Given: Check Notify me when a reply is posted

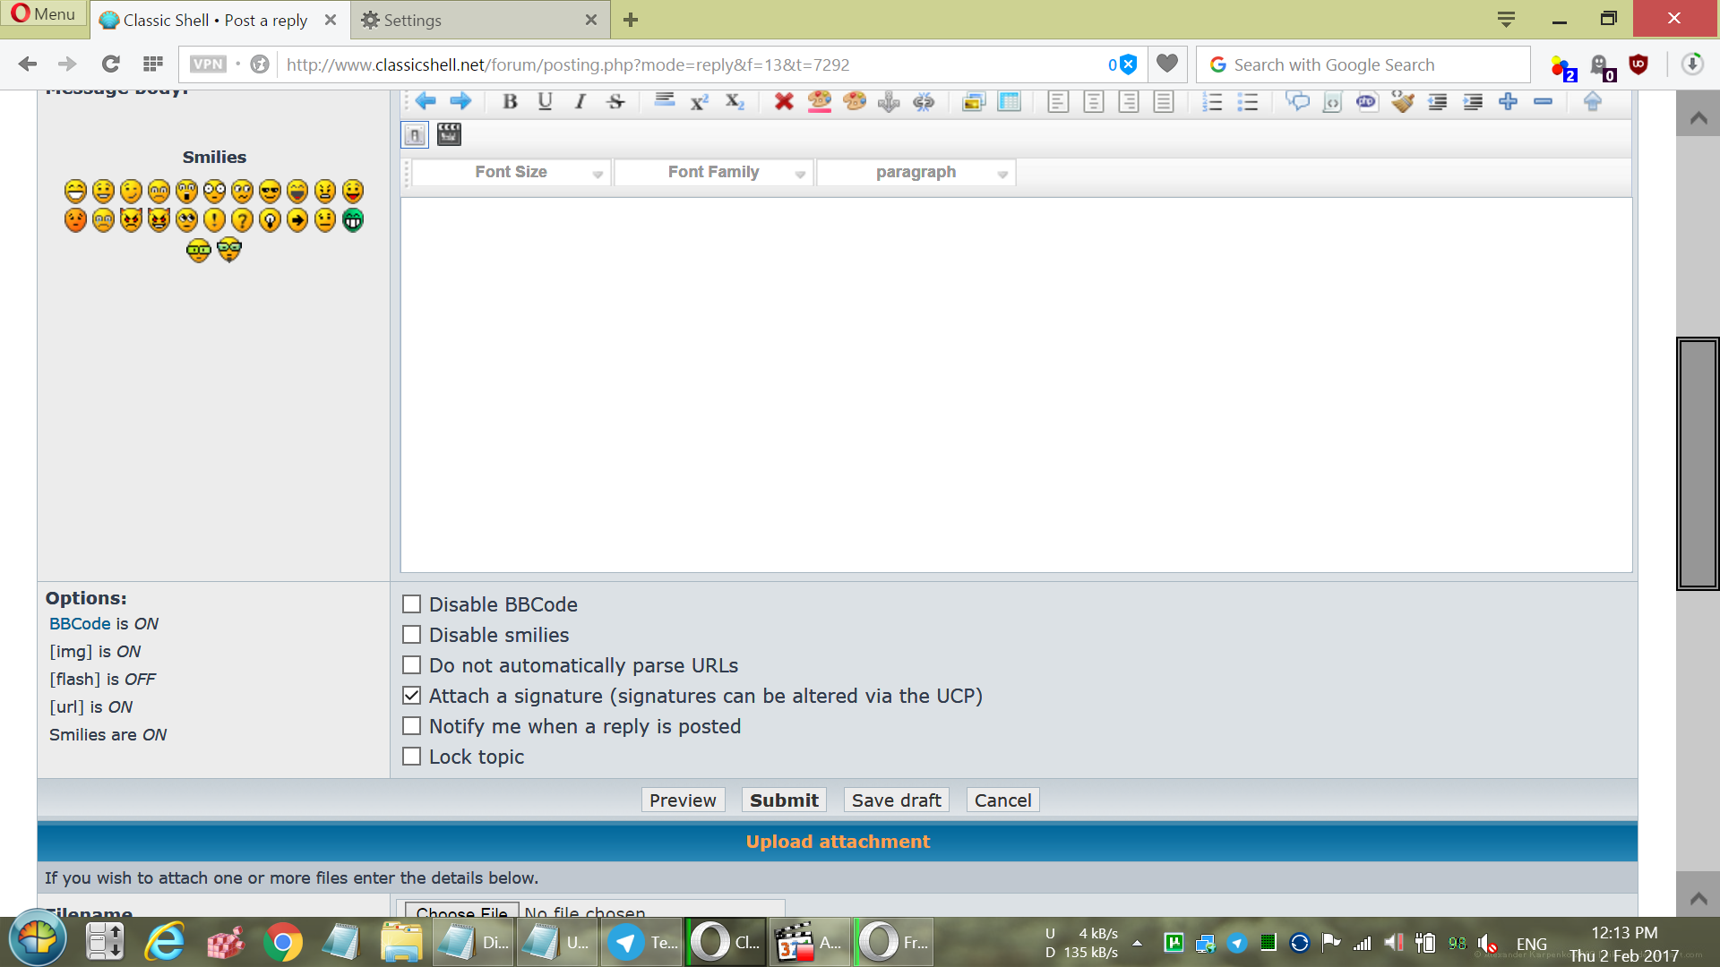Looking at the screenshot, I should click(x=411, y=726).
